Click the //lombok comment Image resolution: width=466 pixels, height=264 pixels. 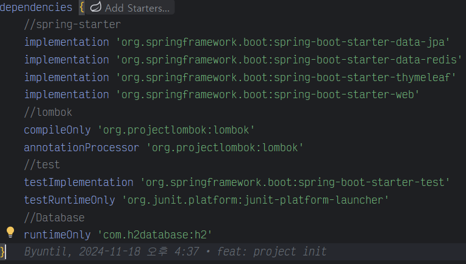48,112
